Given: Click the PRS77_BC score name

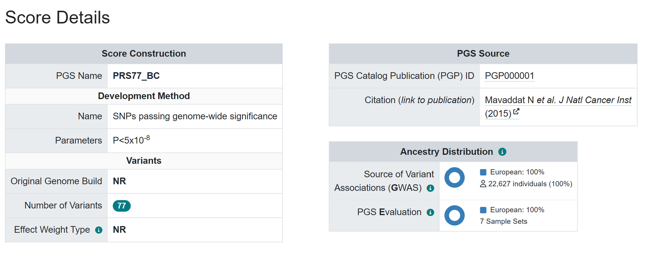Looking at the screenshot, I should pyautogui.click(x=136, y=75).
